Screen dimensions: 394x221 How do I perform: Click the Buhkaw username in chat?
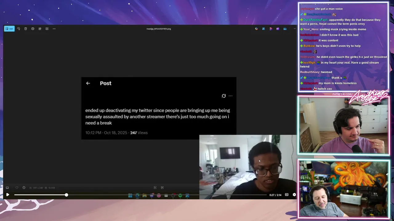pyautogui.click(x=309, y=46)
